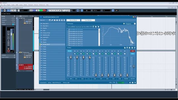178x100 pixels.
Task: Mute the REVERB channel with M
Action: (125, 51)
